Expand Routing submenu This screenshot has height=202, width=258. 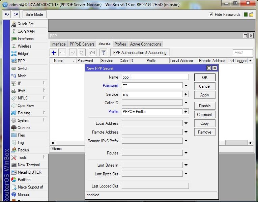[44, 112]
